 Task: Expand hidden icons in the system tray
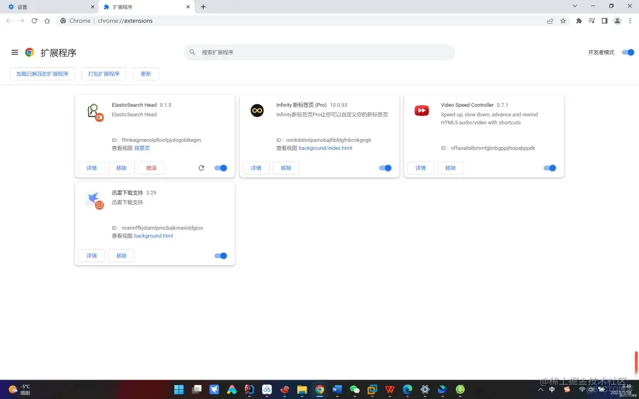pos(540,389)
